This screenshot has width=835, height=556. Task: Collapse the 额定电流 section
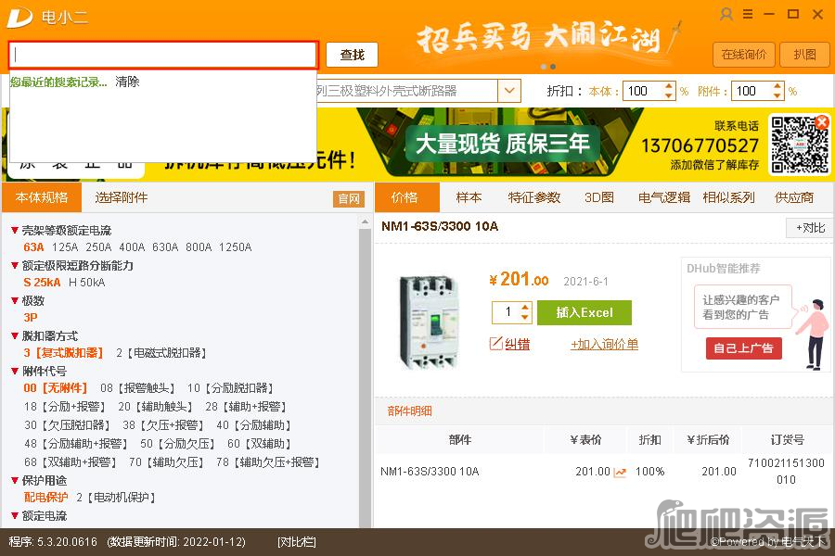pyautogui.click(x=15, y=515)
